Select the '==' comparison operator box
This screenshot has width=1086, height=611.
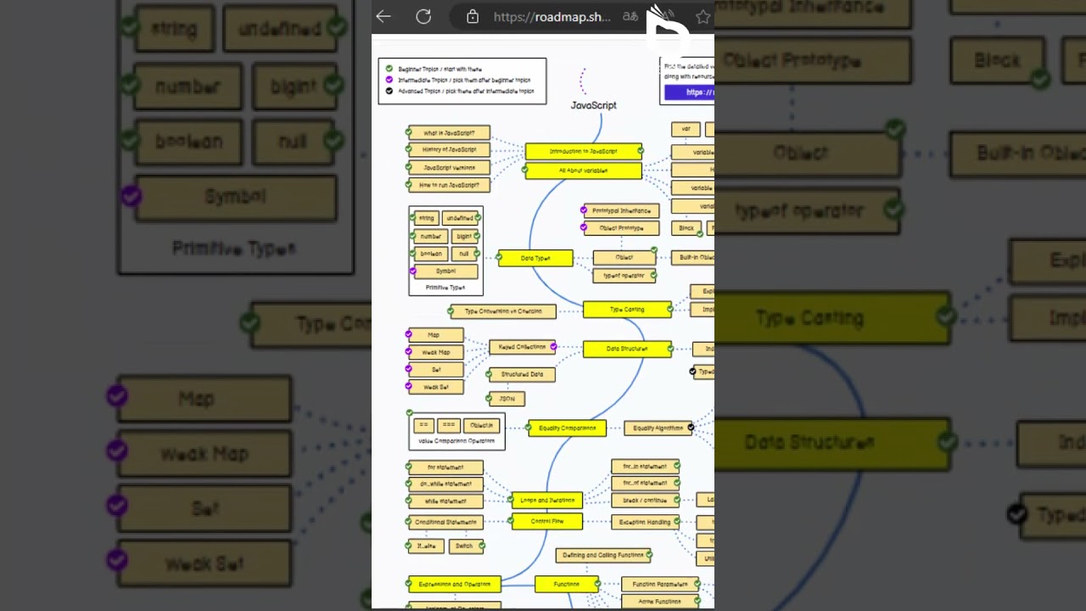(x=423, y=425)
